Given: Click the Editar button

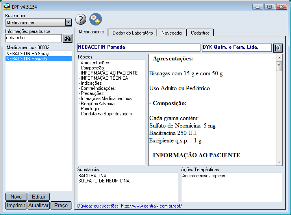Looking at the screenshot, I should pyautogui.click(x=39, y=197).
